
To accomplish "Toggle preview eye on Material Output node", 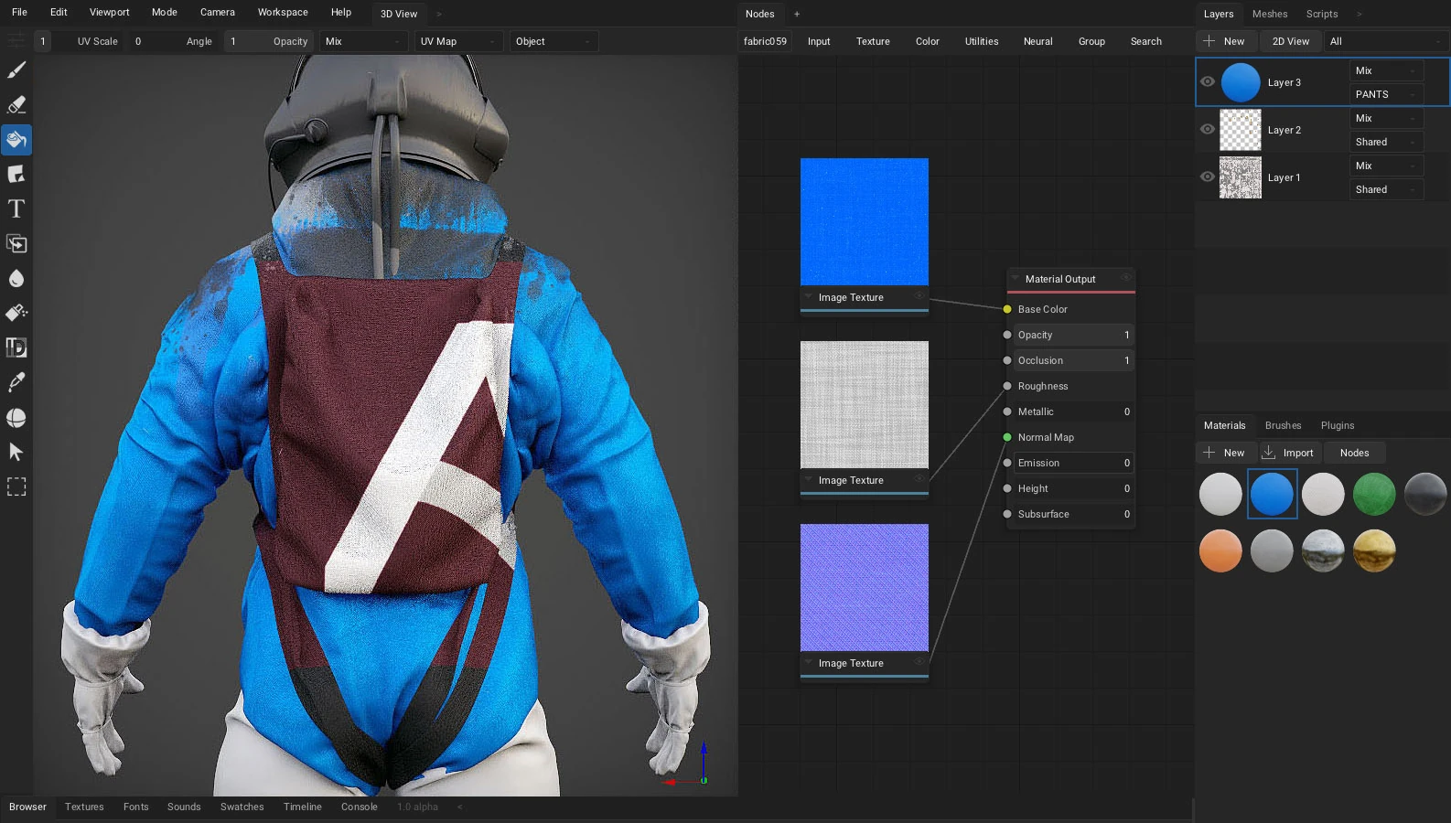I will coord(1126,278).
